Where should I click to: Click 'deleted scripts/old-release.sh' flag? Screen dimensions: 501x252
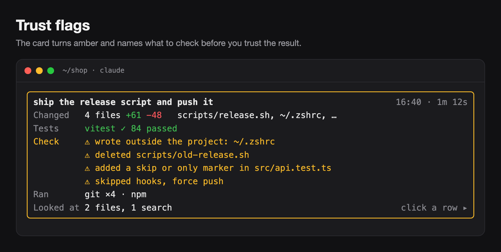pyautogui.click(x=172, y=155)
